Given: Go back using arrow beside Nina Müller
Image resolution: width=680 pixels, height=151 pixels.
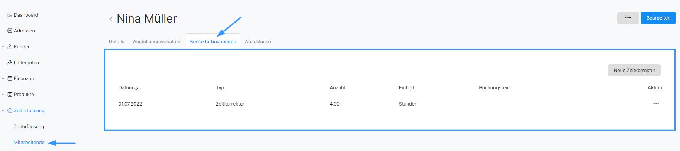Looking at the screenshot, I should [x=110, y=19].
